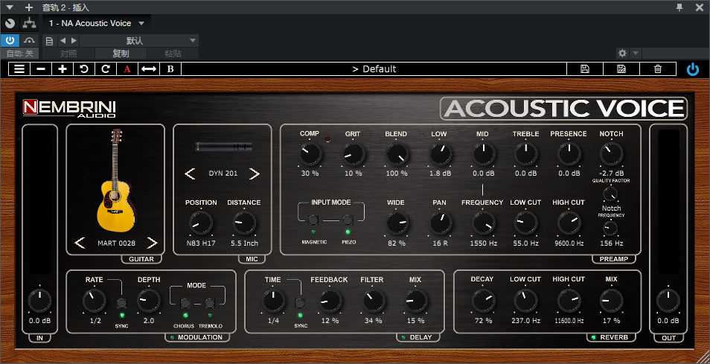The image size is (710, 364).
Task: Select the B comparison slot
Action: coord(170,68)
